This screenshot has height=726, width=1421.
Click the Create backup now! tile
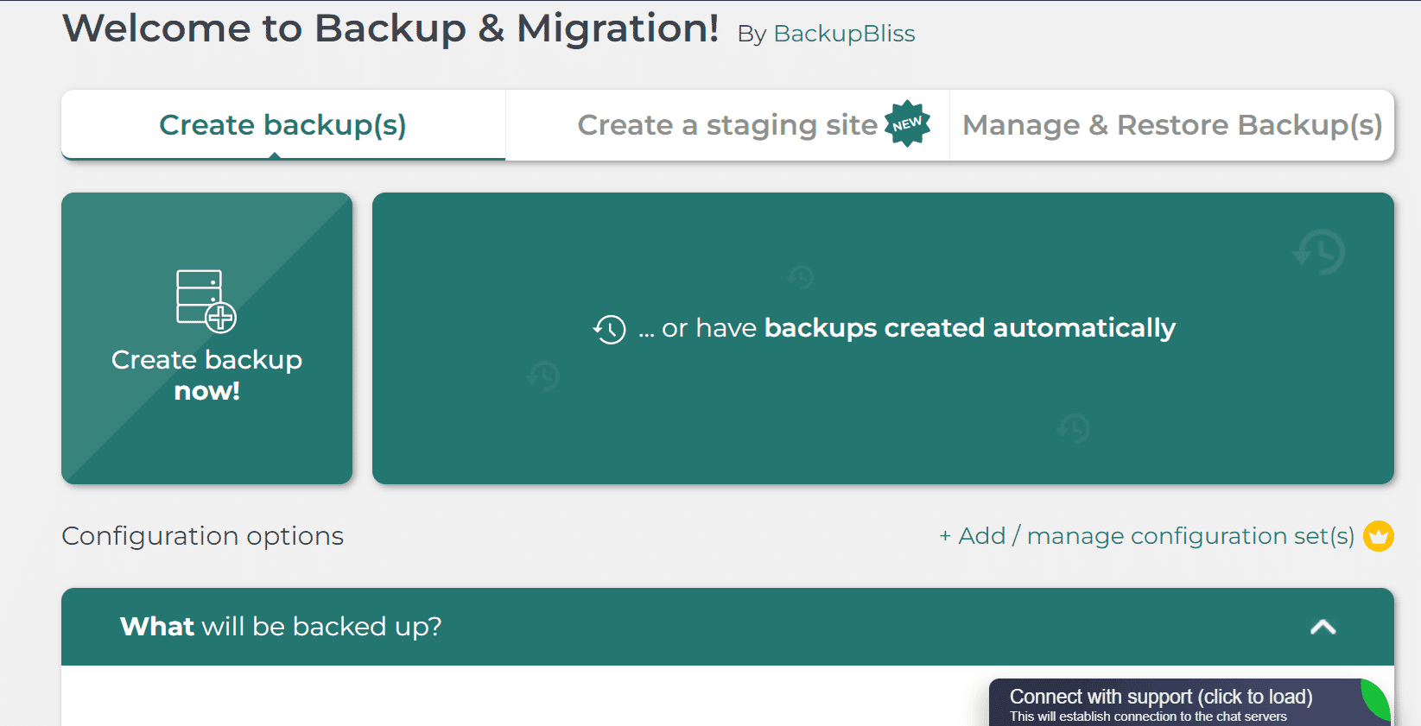click(x=206, y=338)
